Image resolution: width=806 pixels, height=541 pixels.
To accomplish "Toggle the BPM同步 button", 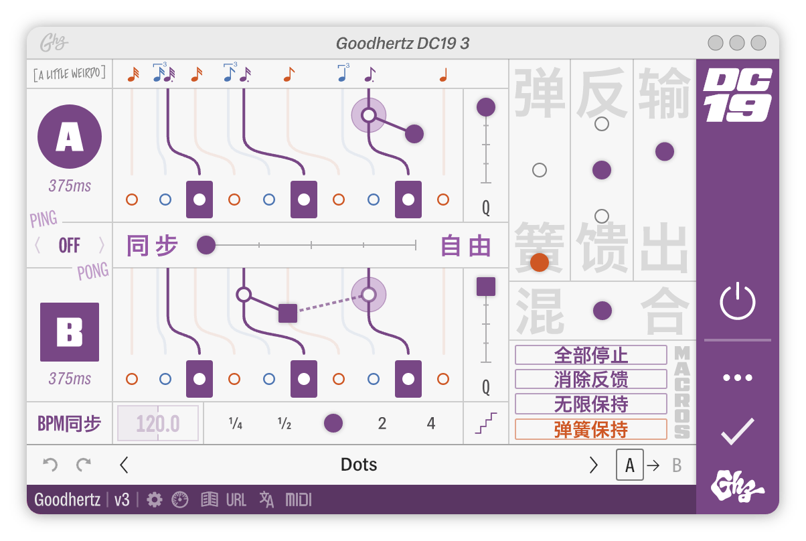I will 70,423.
